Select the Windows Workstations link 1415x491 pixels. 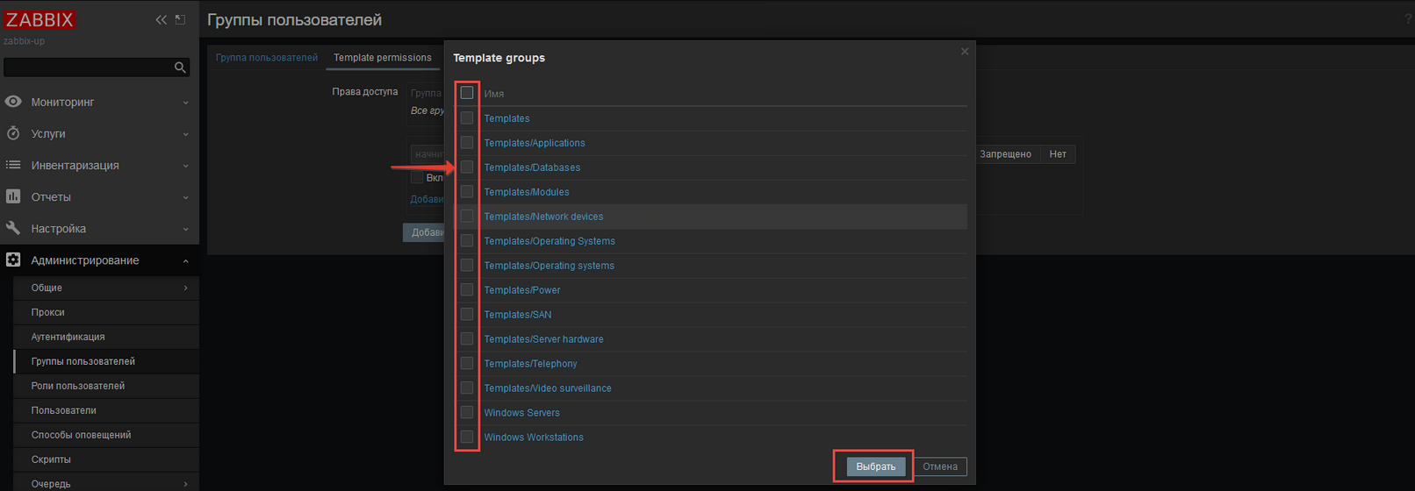(x=534, y=438)
